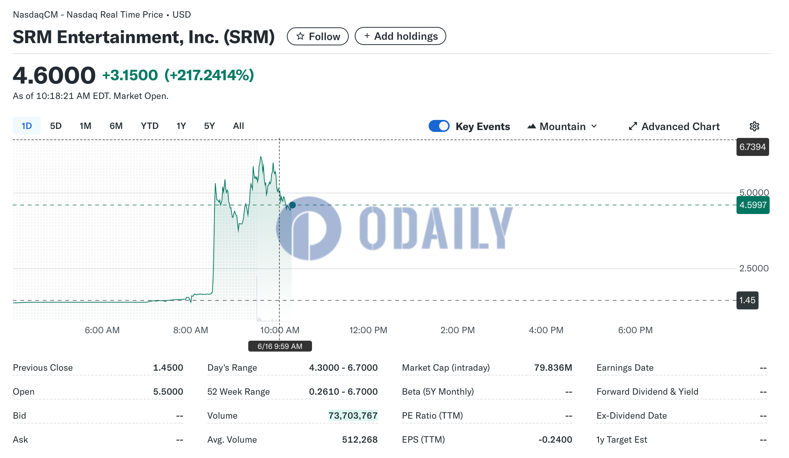Viewport: 789px width, 458px height.
Task: Open the Mountain chart type dropdown
Action: (x=562, y=126)
